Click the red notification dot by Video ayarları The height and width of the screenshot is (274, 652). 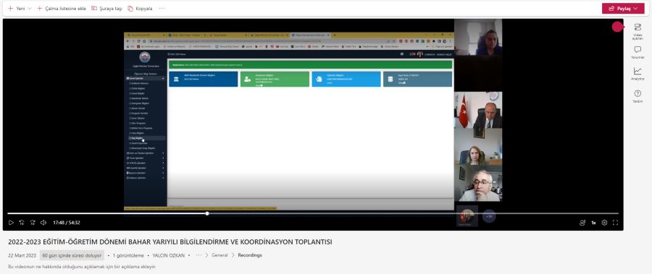point(617,27)
